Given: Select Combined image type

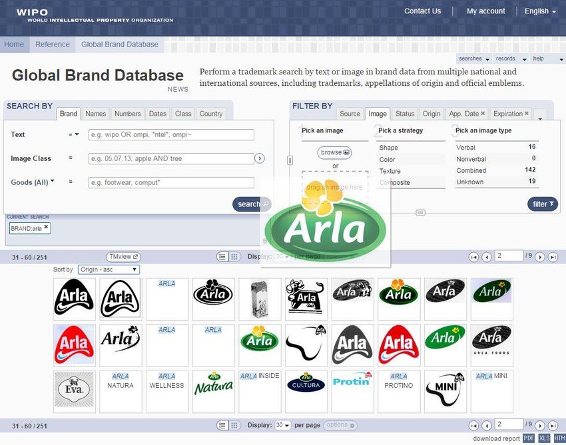Looking at the screenshot, I should point(497,170).
